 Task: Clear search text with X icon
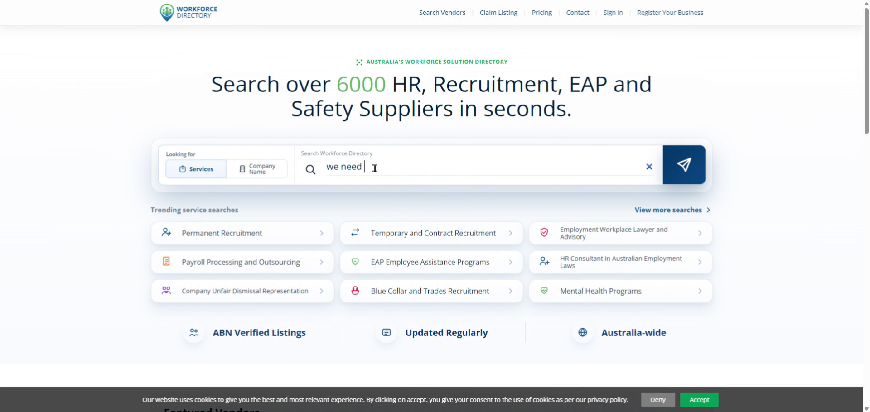(x=649, y=167)
